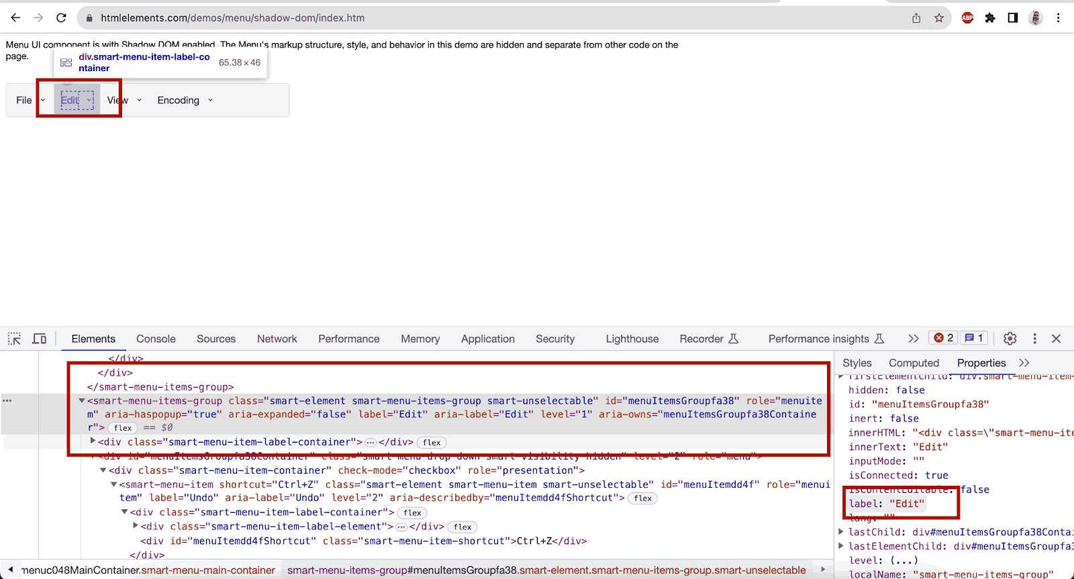The image size is (1074, 579).
Task: Show more DevTools tabs with the chevrons
Action: (x=913, y=339)
